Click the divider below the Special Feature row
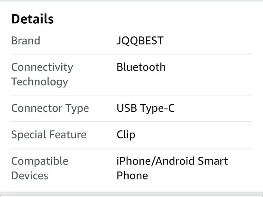 click(131, 148)
